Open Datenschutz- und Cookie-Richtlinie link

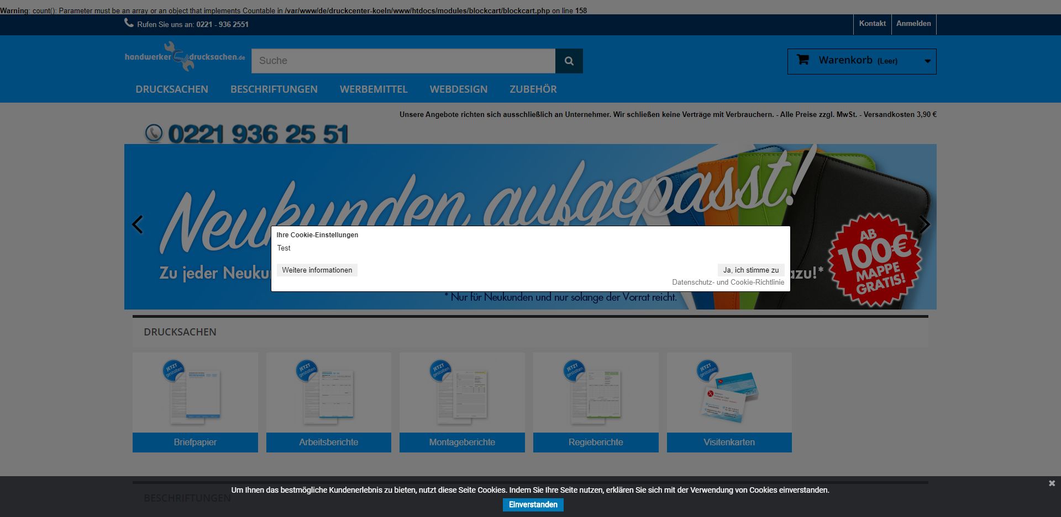pos(728,283)
